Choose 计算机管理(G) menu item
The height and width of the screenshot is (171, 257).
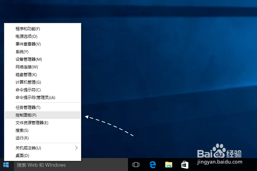coord(43,82)
